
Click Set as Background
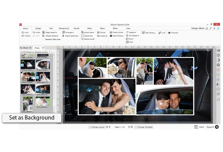[32, 118]
